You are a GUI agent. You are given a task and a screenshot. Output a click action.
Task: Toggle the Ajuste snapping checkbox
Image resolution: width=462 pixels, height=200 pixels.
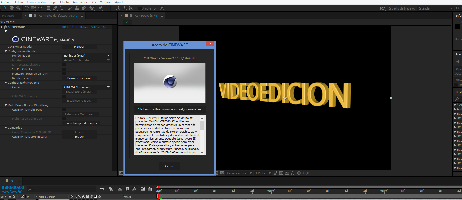[140, 8]
